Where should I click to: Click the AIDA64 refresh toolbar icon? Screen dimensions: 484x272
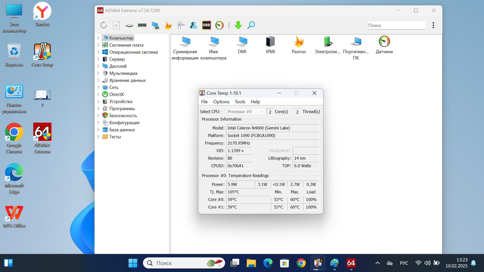(x=104, y=25)
